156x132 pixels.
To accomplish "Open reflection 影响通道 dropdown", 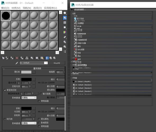I will 29,98.
